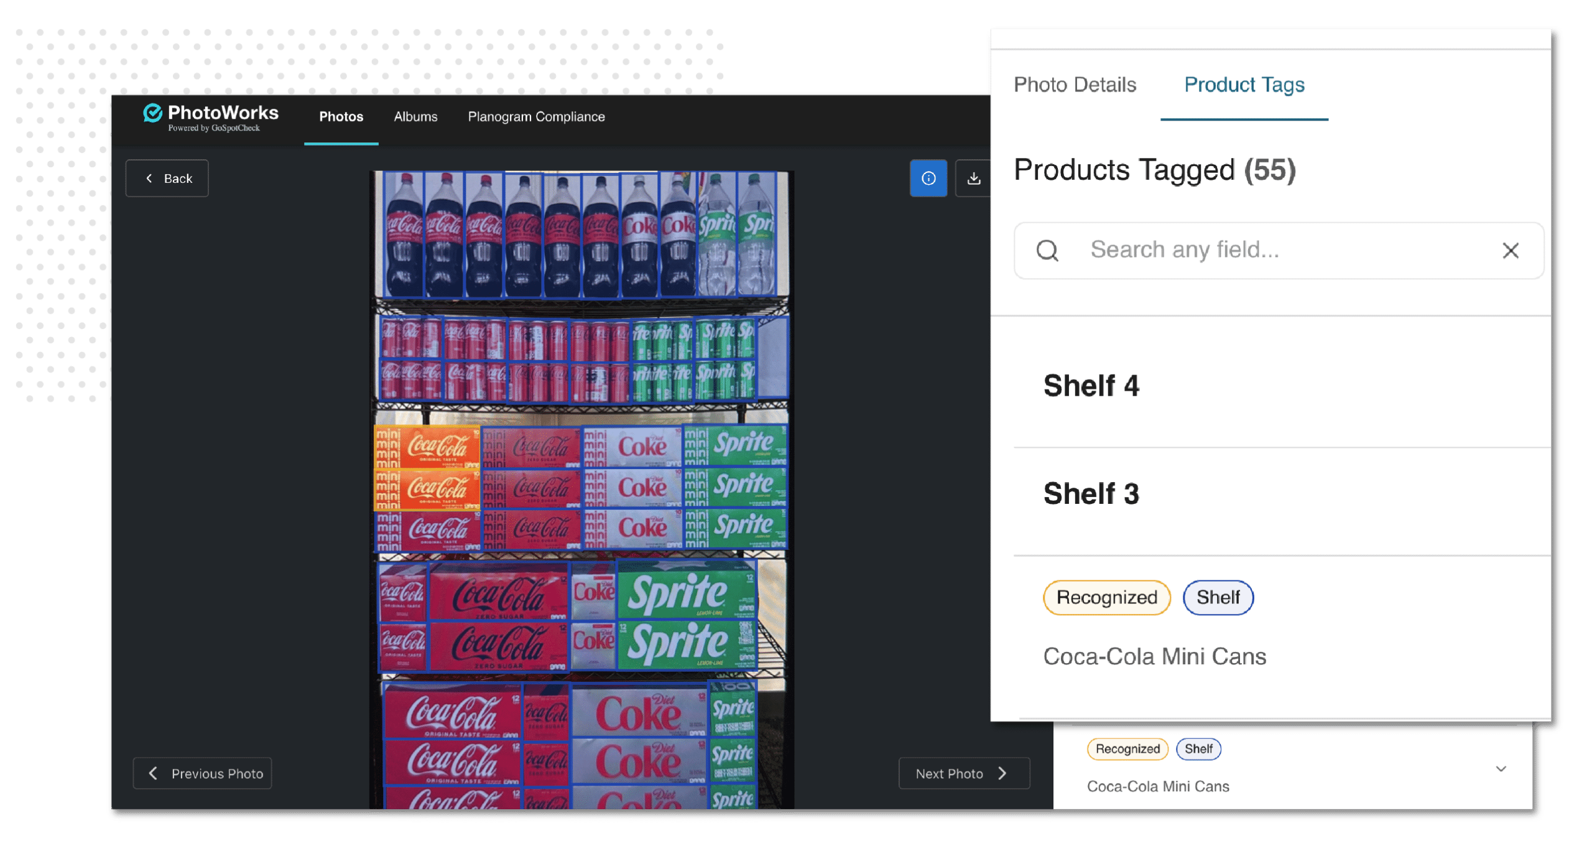Advance to the Next Photo
The height and width of the screenshot is (841, 1592).
tap(963, 773)
